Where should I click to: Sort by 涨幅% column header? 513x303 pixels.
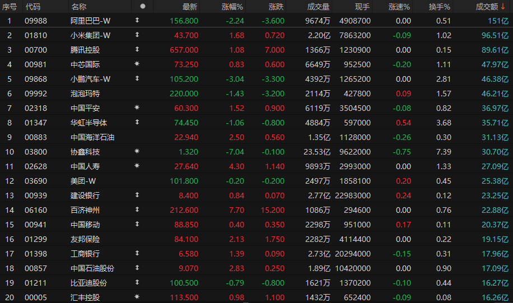coord(232,7)
